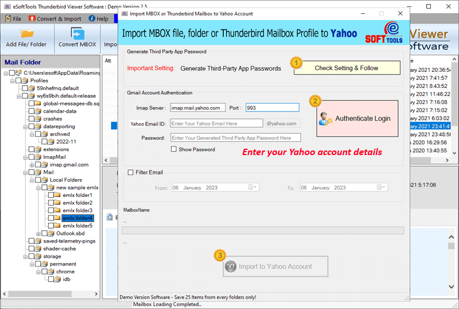
Task: Click folder icon beside extensions
Action: 38,149
